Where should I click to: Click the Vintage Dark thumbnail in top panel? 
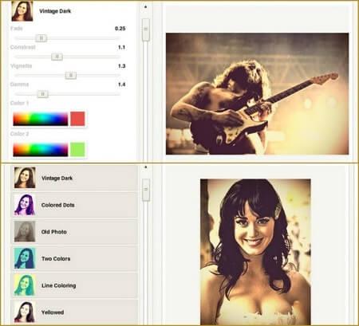[22, 11]
